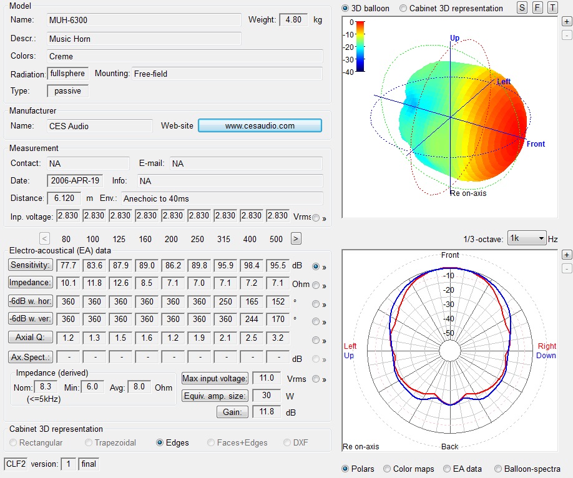Click the balloon dB color scale
573x478 pixels.
point(360,46)
